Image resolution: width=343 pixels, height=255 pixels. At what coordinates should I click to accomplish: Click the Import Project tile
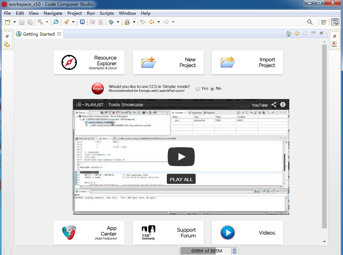coord(248,62)
